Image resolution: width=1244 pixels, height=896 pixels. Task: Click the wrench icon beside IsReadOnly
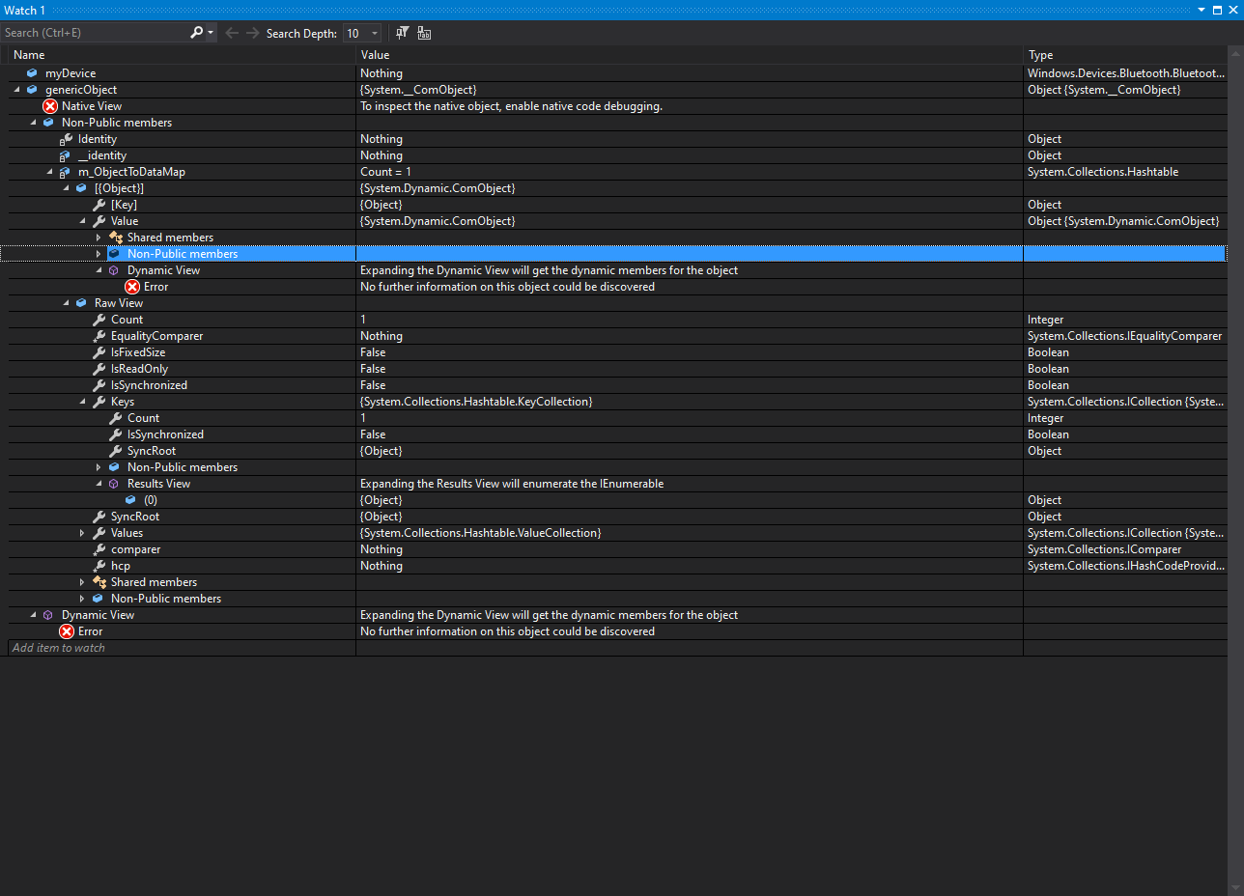99,369
